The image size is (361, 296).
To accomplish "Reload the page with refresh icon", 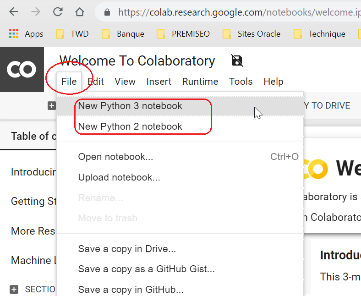I will click(58, 12).
